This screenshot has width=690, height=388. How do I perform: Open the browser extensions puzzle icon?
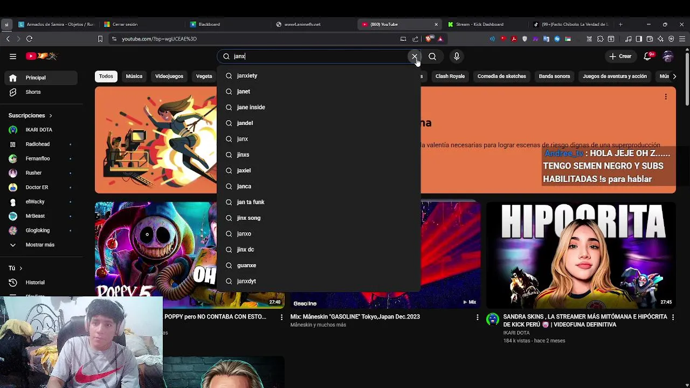600,39
